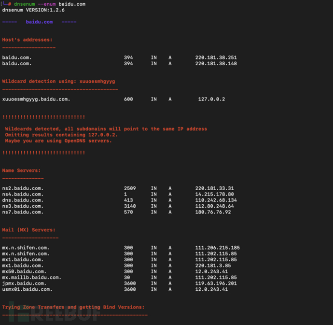Click IP address 111.206.215.185
This screenshot has height=325, width=333.
click(218, 248)
